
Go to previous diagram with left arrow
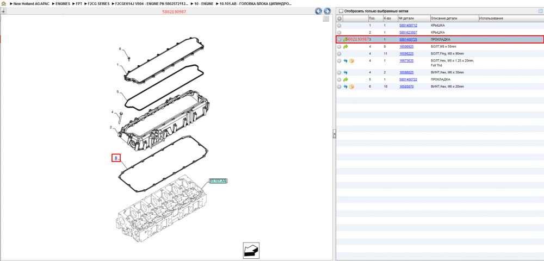318,11
